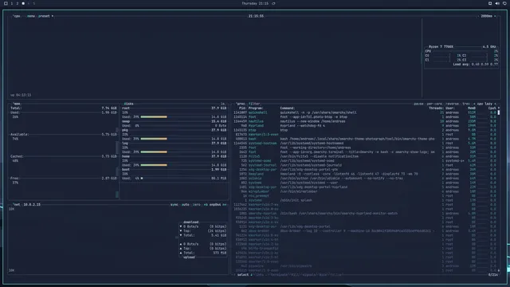Switch process sort column left of cpu

point(474,104)
